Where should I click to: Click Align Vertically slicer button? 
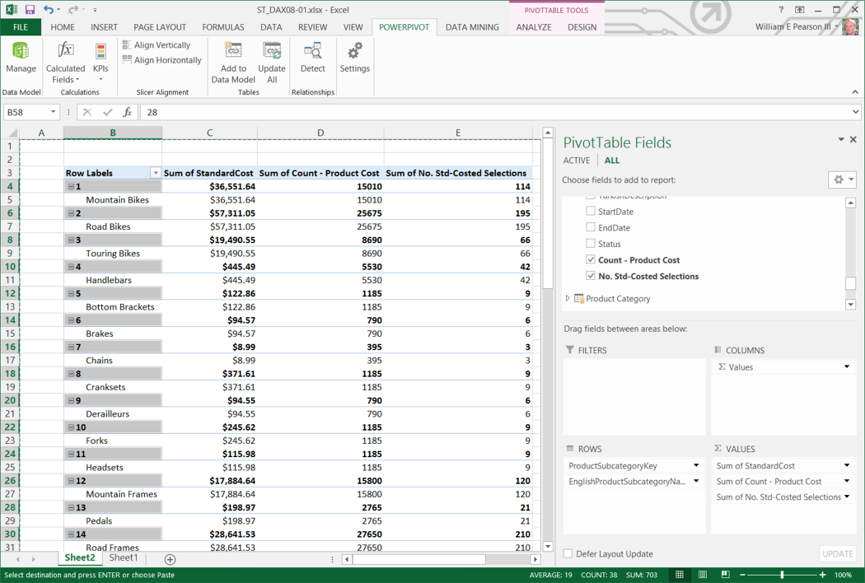[x=156, y=45]
